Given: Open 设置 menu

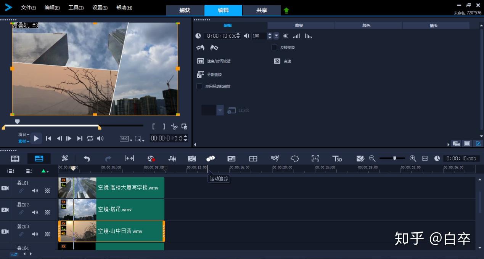Looking at the screenshot, I should 100,8.
